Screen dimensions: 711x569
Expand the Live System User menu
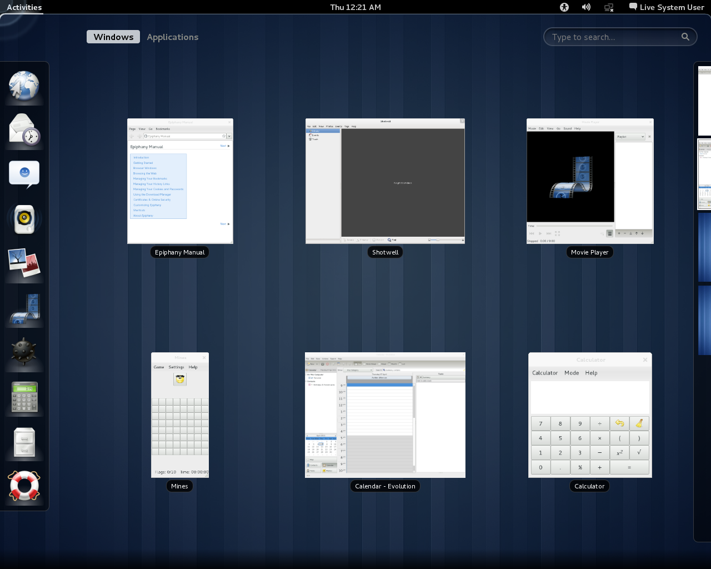pos(666,7)
